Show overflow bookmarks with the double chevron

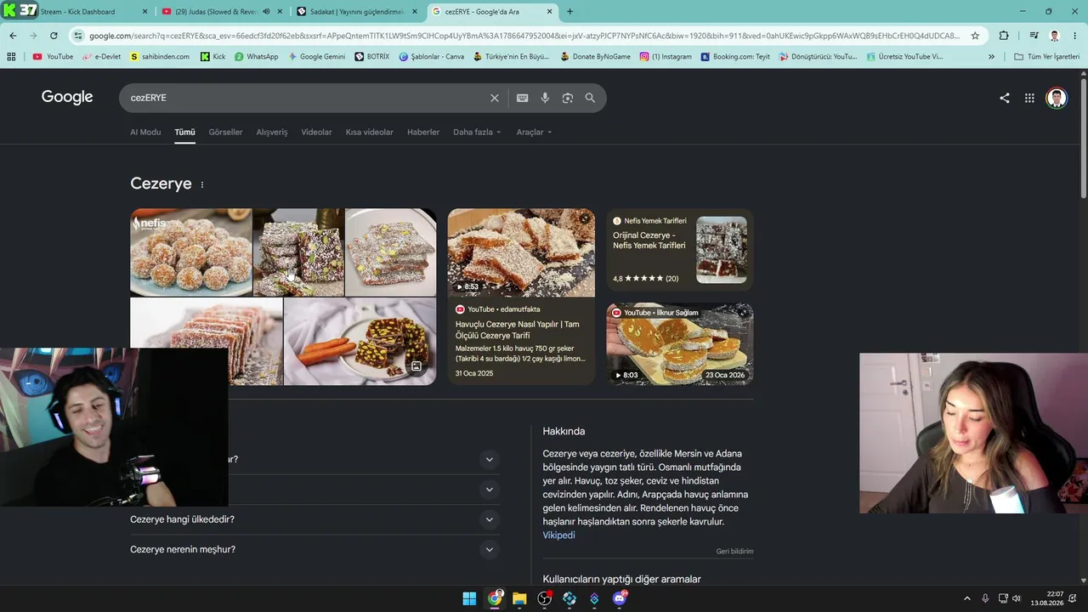tap(991, 57)
